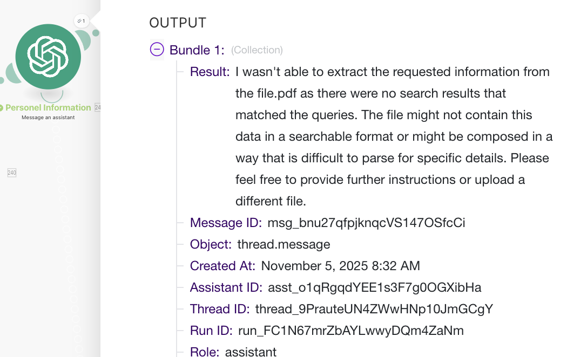This screenshot has height=357, width=567.
Task: Click the Message ID field label
Action: pyautogui.click(x=226, y=223)
